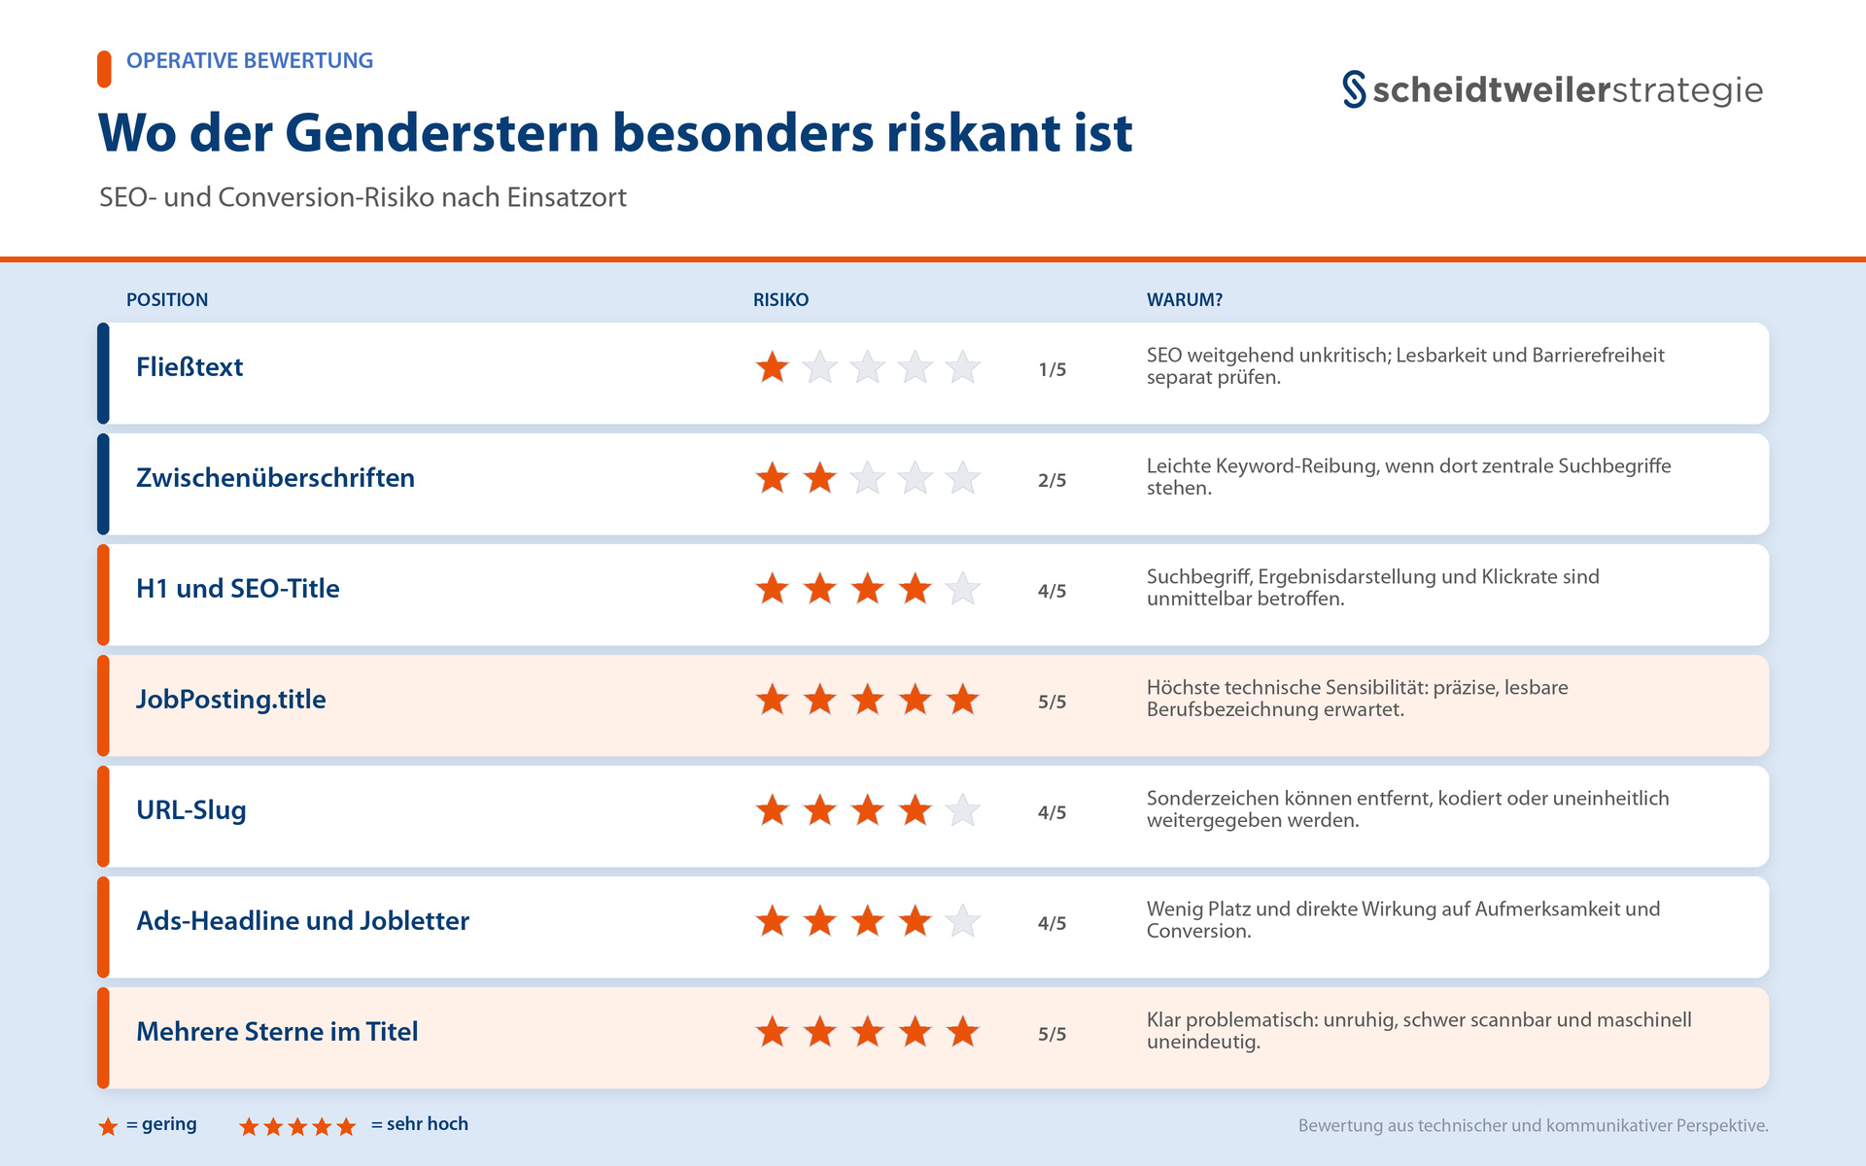
Task: Click the scheidtweilerstrategie logo icon
Action: tap(1354, 89)
